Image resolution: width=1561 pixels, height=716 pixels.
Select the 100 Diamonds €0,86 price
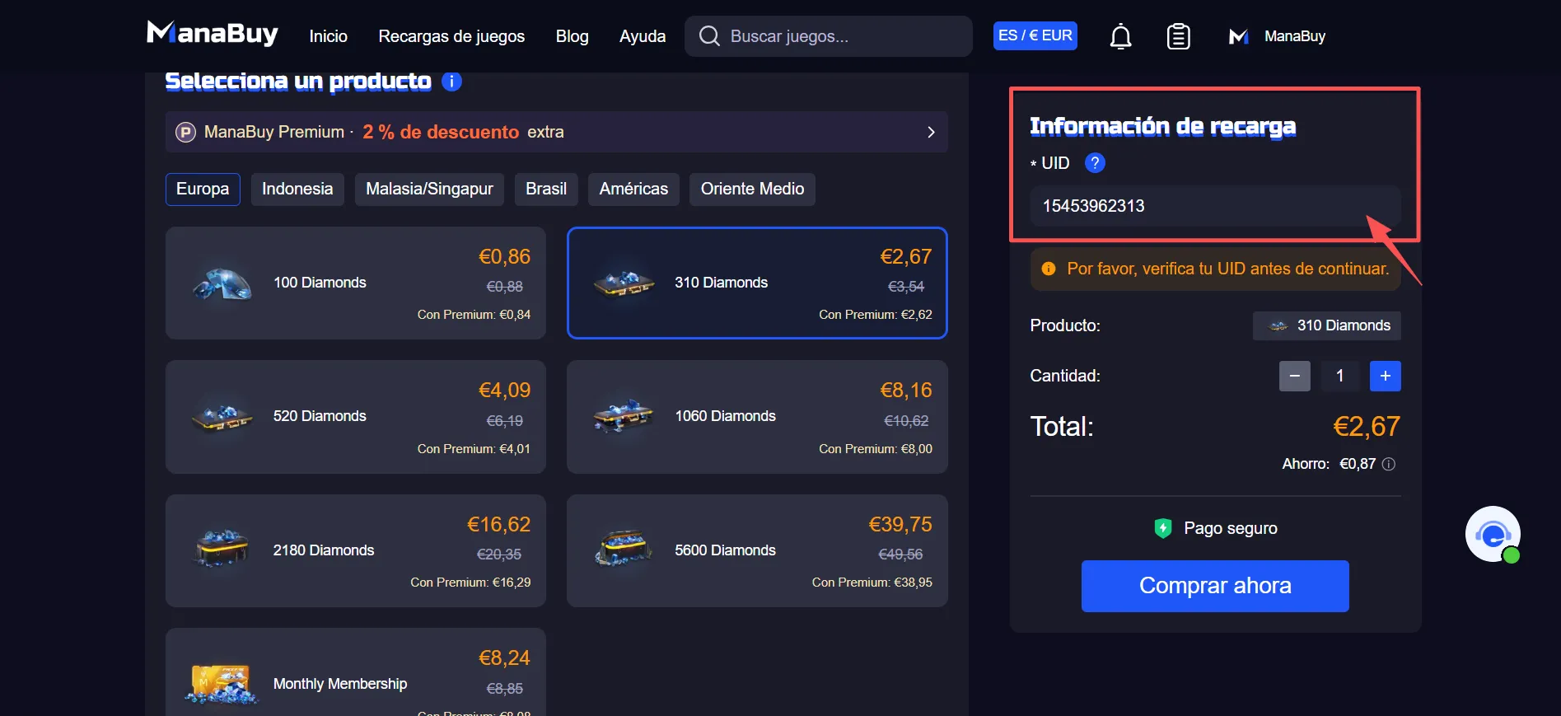tap(504, 257)
